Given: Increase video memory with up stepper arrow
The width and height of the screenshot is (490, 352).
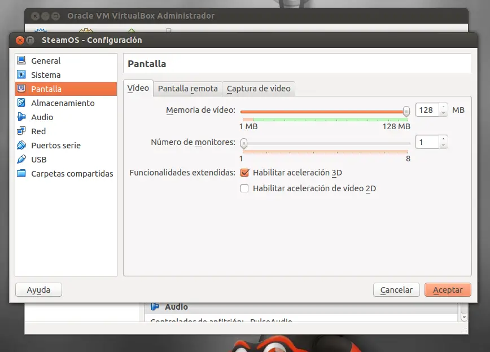Looking at the screenshot, I should (x=443, y=107).
